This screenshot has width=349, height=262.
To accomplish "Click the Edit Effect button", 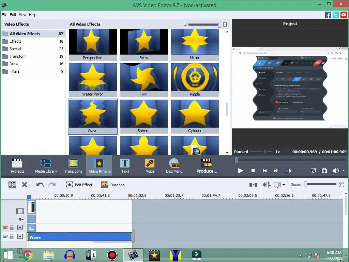I will [x=79, y=185].
